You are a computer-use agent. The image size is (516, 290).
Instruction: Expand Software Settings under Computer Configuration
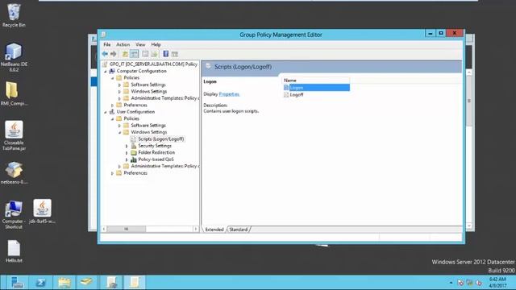119,85
